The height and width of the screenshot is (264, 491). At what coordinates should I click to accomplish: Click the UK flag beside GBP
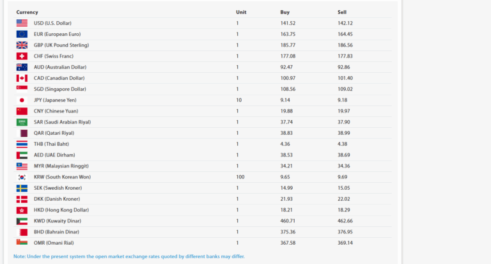click(x=22, y=45)
